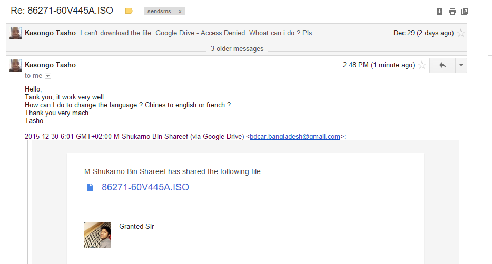Click the blue file document icon
Screen dimensions: 492x264
point(90,187)
